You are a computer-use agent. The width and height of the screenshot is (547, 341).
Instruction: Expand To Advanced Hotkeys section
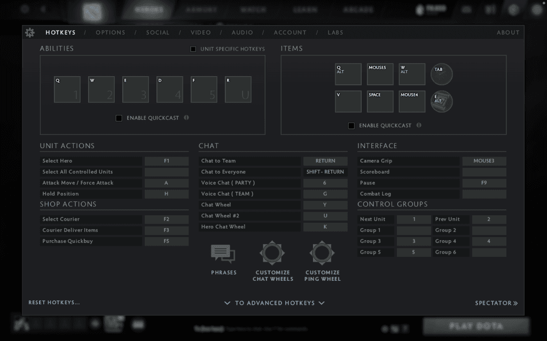[x=273, y=303]
